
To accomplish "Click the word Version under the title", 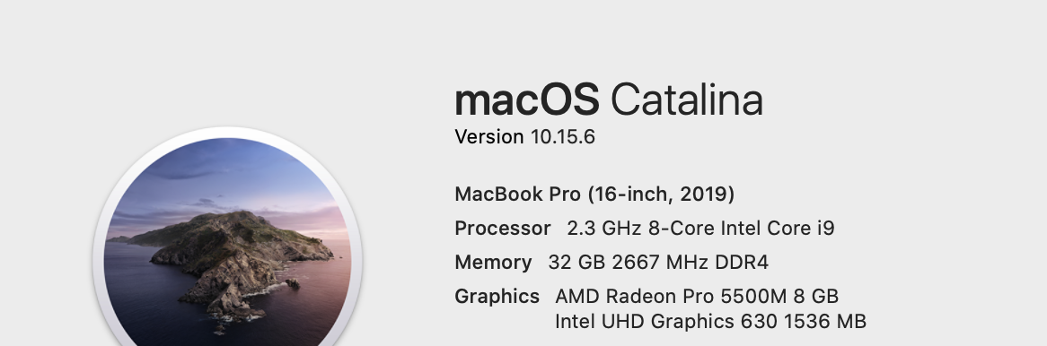I will (488, 136).
